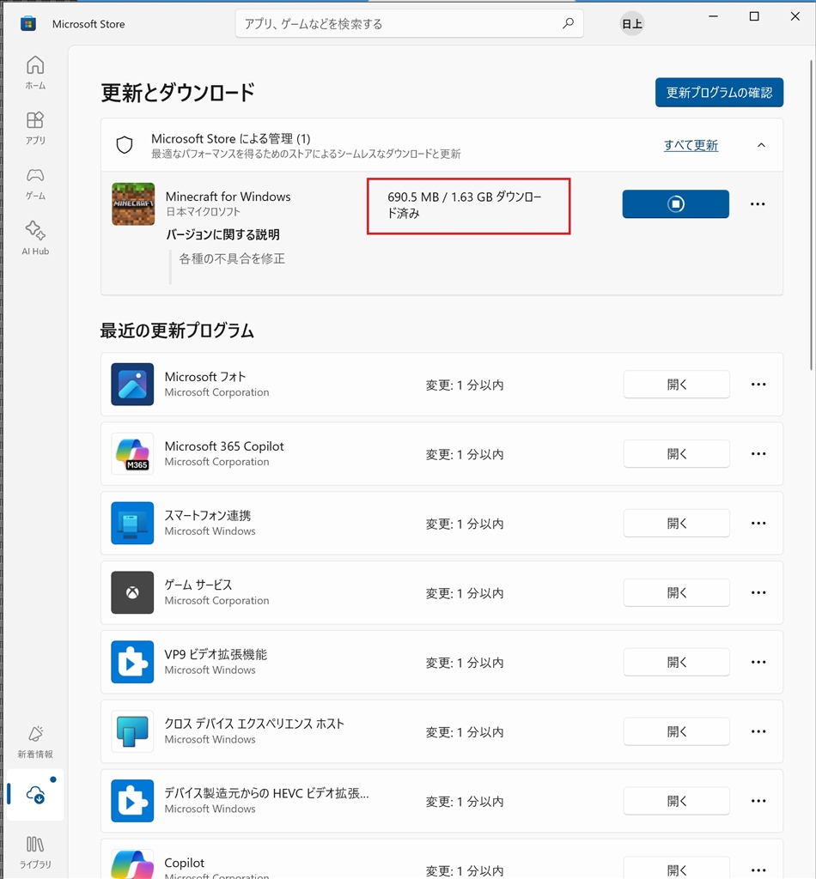Click 更新プログラムの確認 button

point(719,93)
